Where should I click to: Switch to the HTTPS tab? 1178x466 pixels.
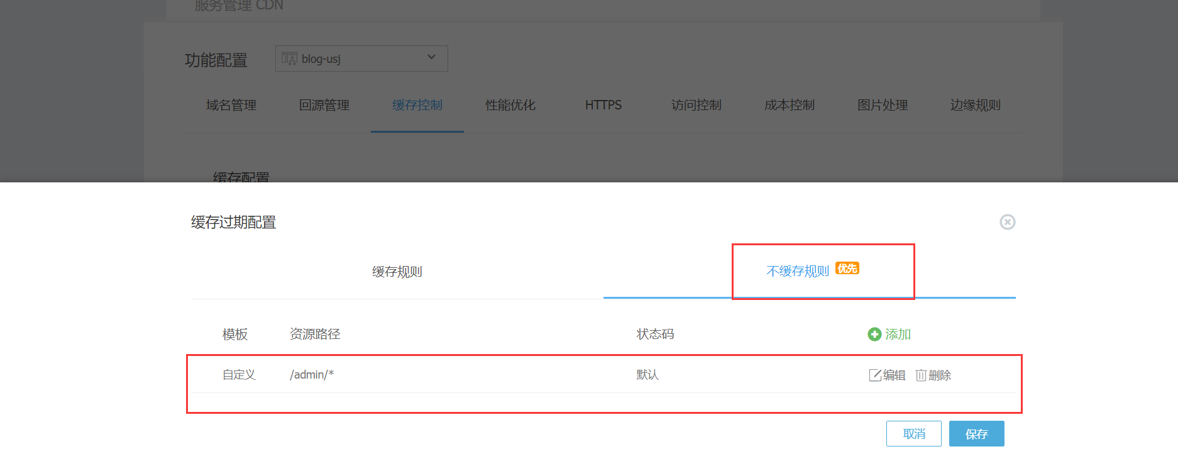(x=603, y=105)
